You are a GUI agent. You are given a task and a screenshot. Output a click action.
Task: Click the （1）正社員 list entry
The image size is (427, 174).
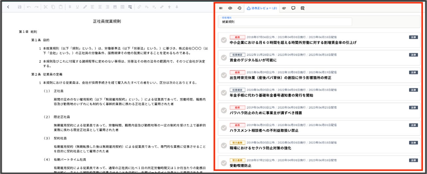click(x=54, y=91)
